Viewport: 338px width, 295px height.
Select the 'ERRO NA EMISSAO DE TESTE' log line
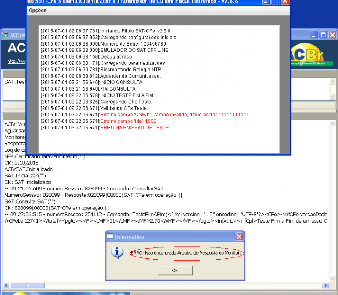(x=105, y=128)
